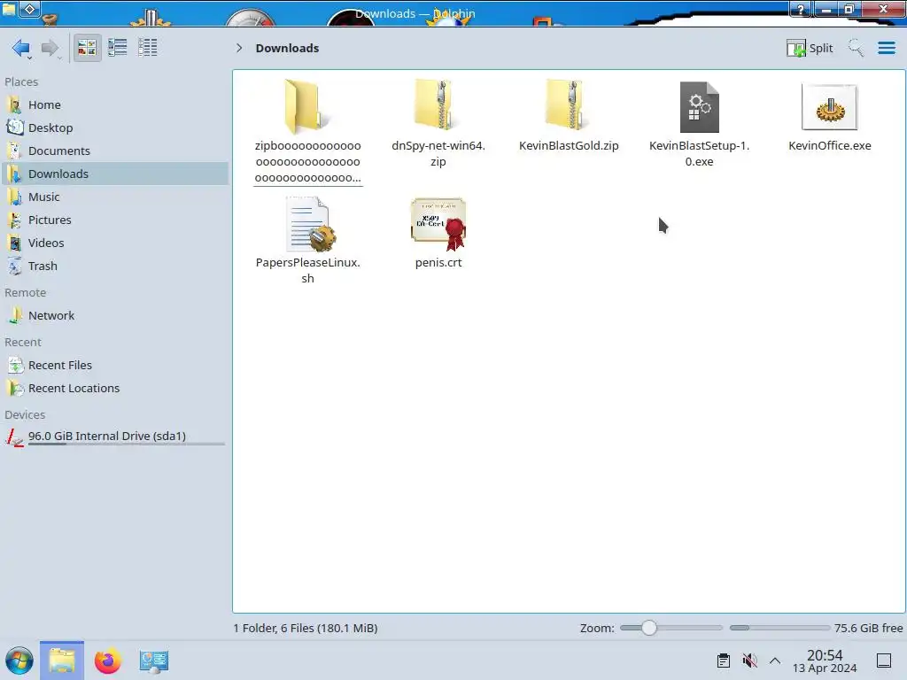The height and width of the screenshot is (680, 907).
Task: Open the clipboard tray icon
Action: 723,661
